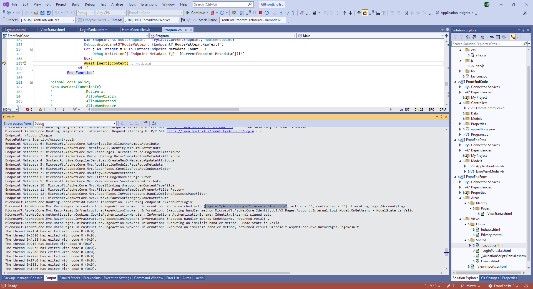This screenshot has width=533, height=289.
Task: Save the current file with Save icon
Action: tap(42, 13)
